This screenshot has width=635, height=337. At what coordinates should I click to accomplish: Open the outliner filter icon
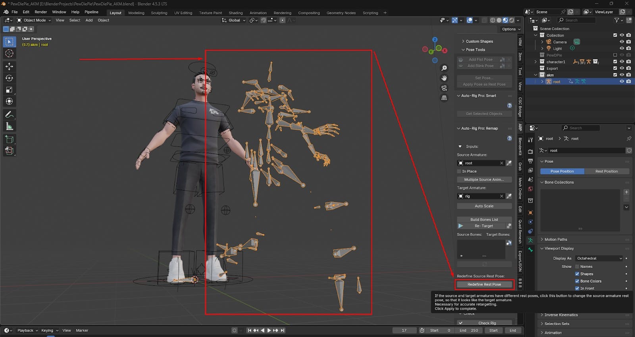617,20
